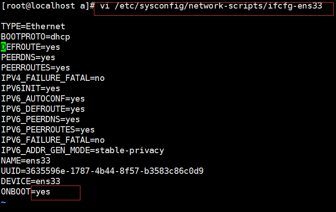Click the IPV6_AUTOCONF=yes entry
The height and width of the screenshot is (212, 336).
click(43, 99)
